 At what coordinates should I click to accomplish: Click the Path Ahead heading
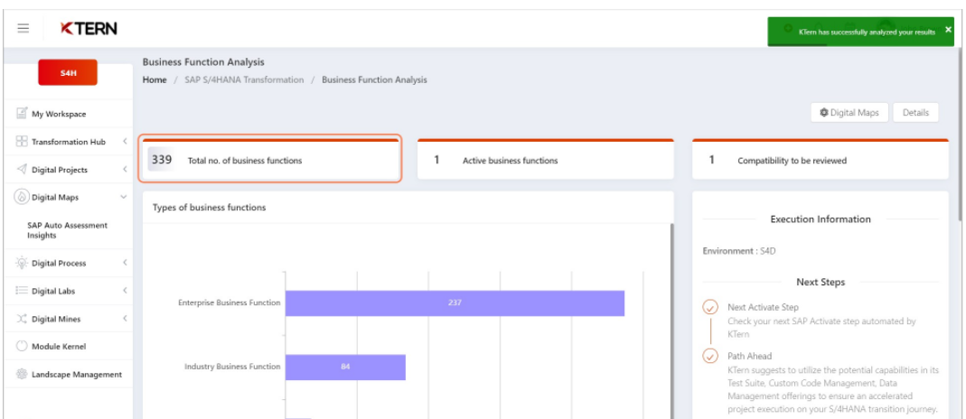[x=749, y=357]
